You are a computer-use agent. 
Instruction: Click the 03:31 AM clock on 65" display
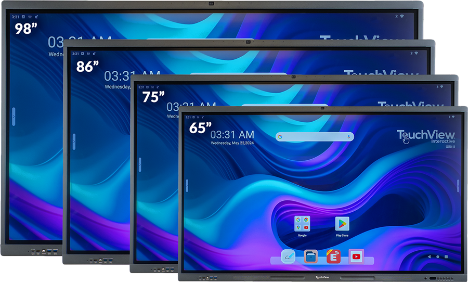point(232,135)
